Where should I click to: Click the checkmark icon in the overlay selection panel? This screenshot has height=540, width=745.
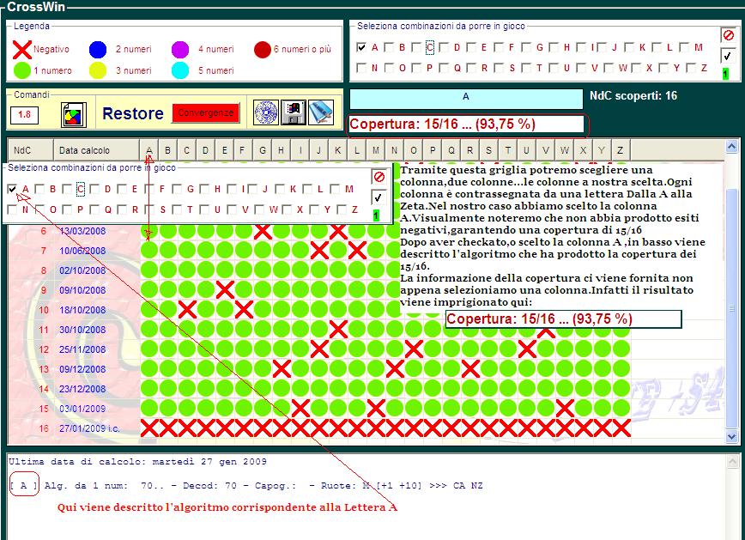pyautogui.click(x=379, y=197)
